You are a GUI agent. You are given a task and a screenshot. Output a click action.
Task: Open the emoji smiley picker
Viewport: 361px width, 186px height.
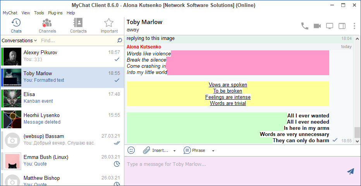[x=131, y=150]
